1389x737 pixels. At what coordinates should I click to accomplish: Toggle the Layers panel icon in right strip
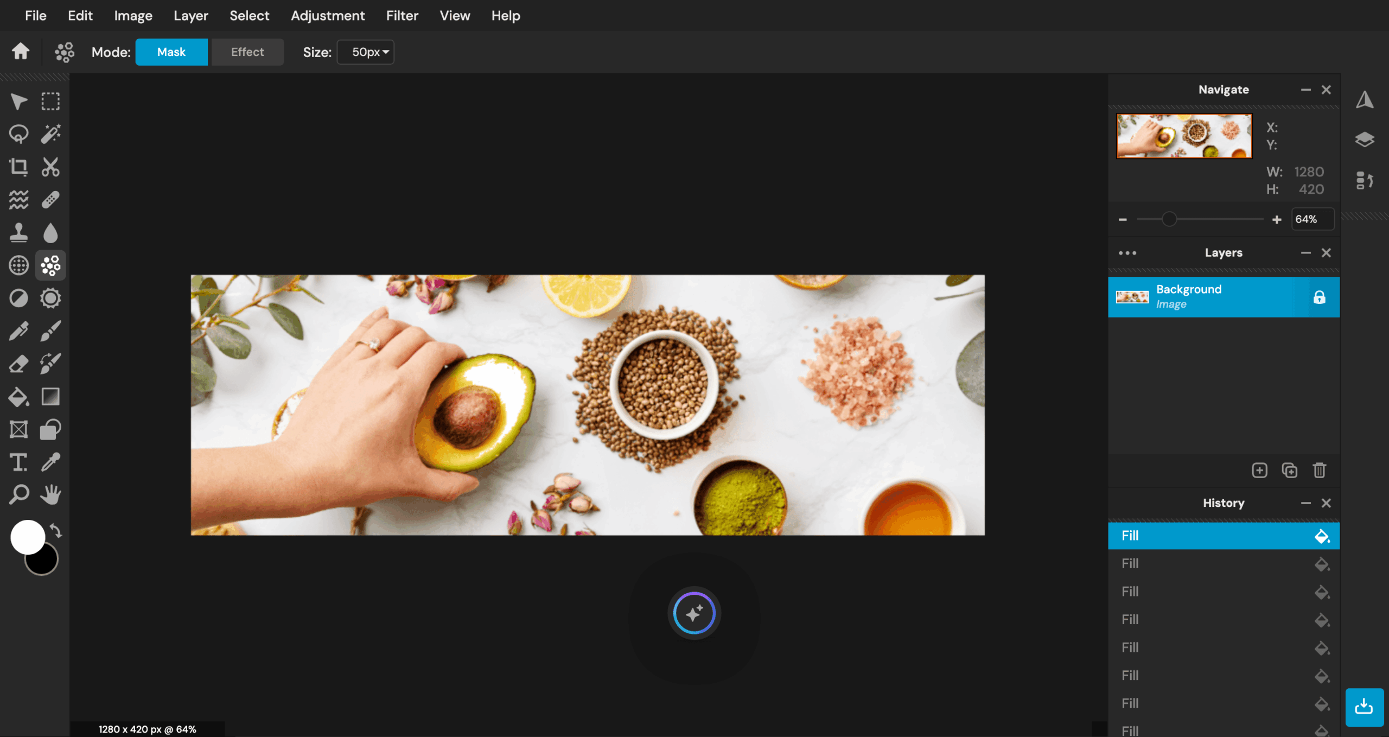tap(1365, 139)
